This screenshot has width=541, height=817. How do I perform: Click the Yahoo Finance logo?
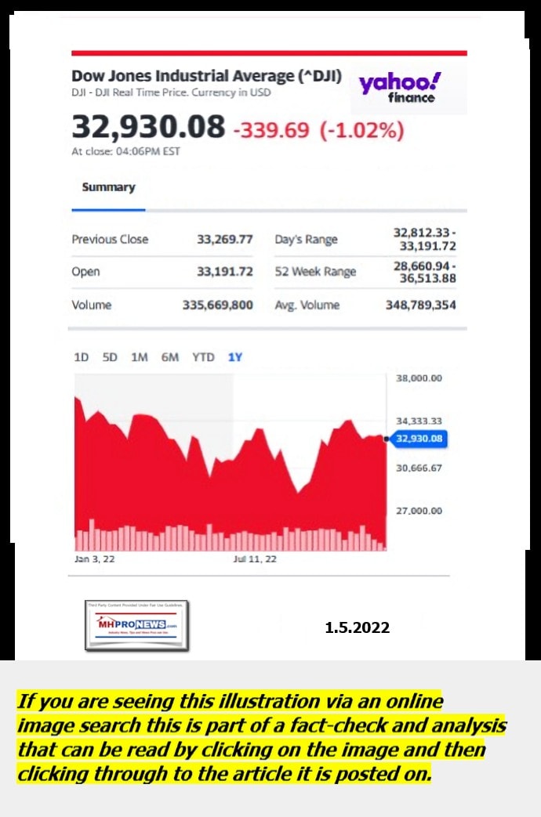pyautogui.click(x=400, y=88)
